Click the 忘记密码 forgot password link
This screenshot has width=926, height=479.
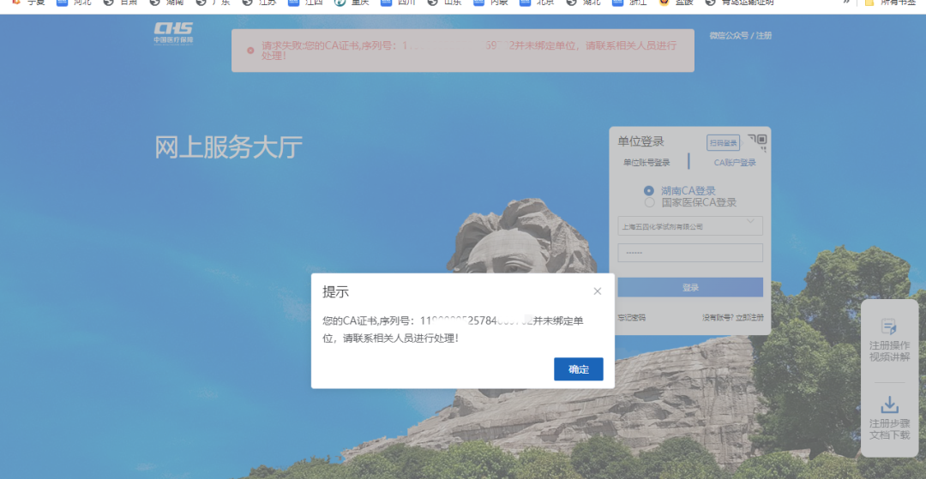click(x=631, y=318)
